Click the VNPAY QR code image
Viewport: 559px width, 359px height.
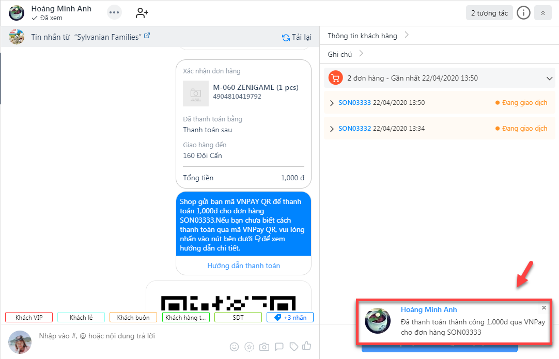[x=228, y=303]
